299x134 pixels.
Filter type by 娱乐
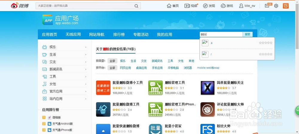coord(123,61)
